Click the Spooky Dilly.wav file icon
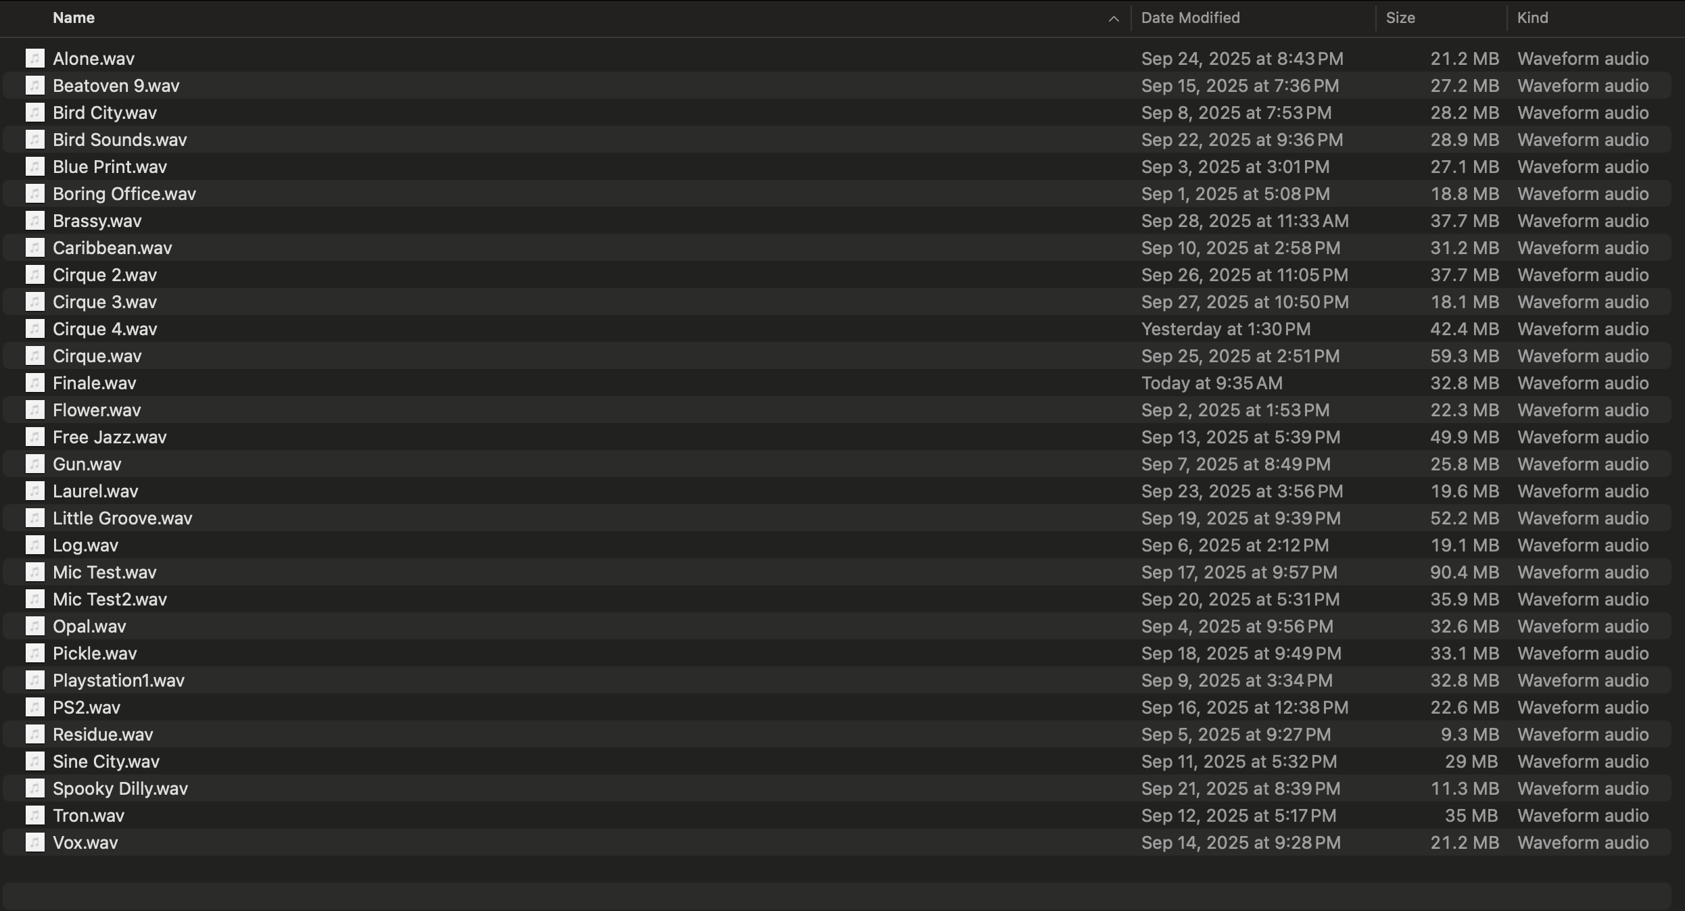 pyautogui.click(x=35, y=789)
